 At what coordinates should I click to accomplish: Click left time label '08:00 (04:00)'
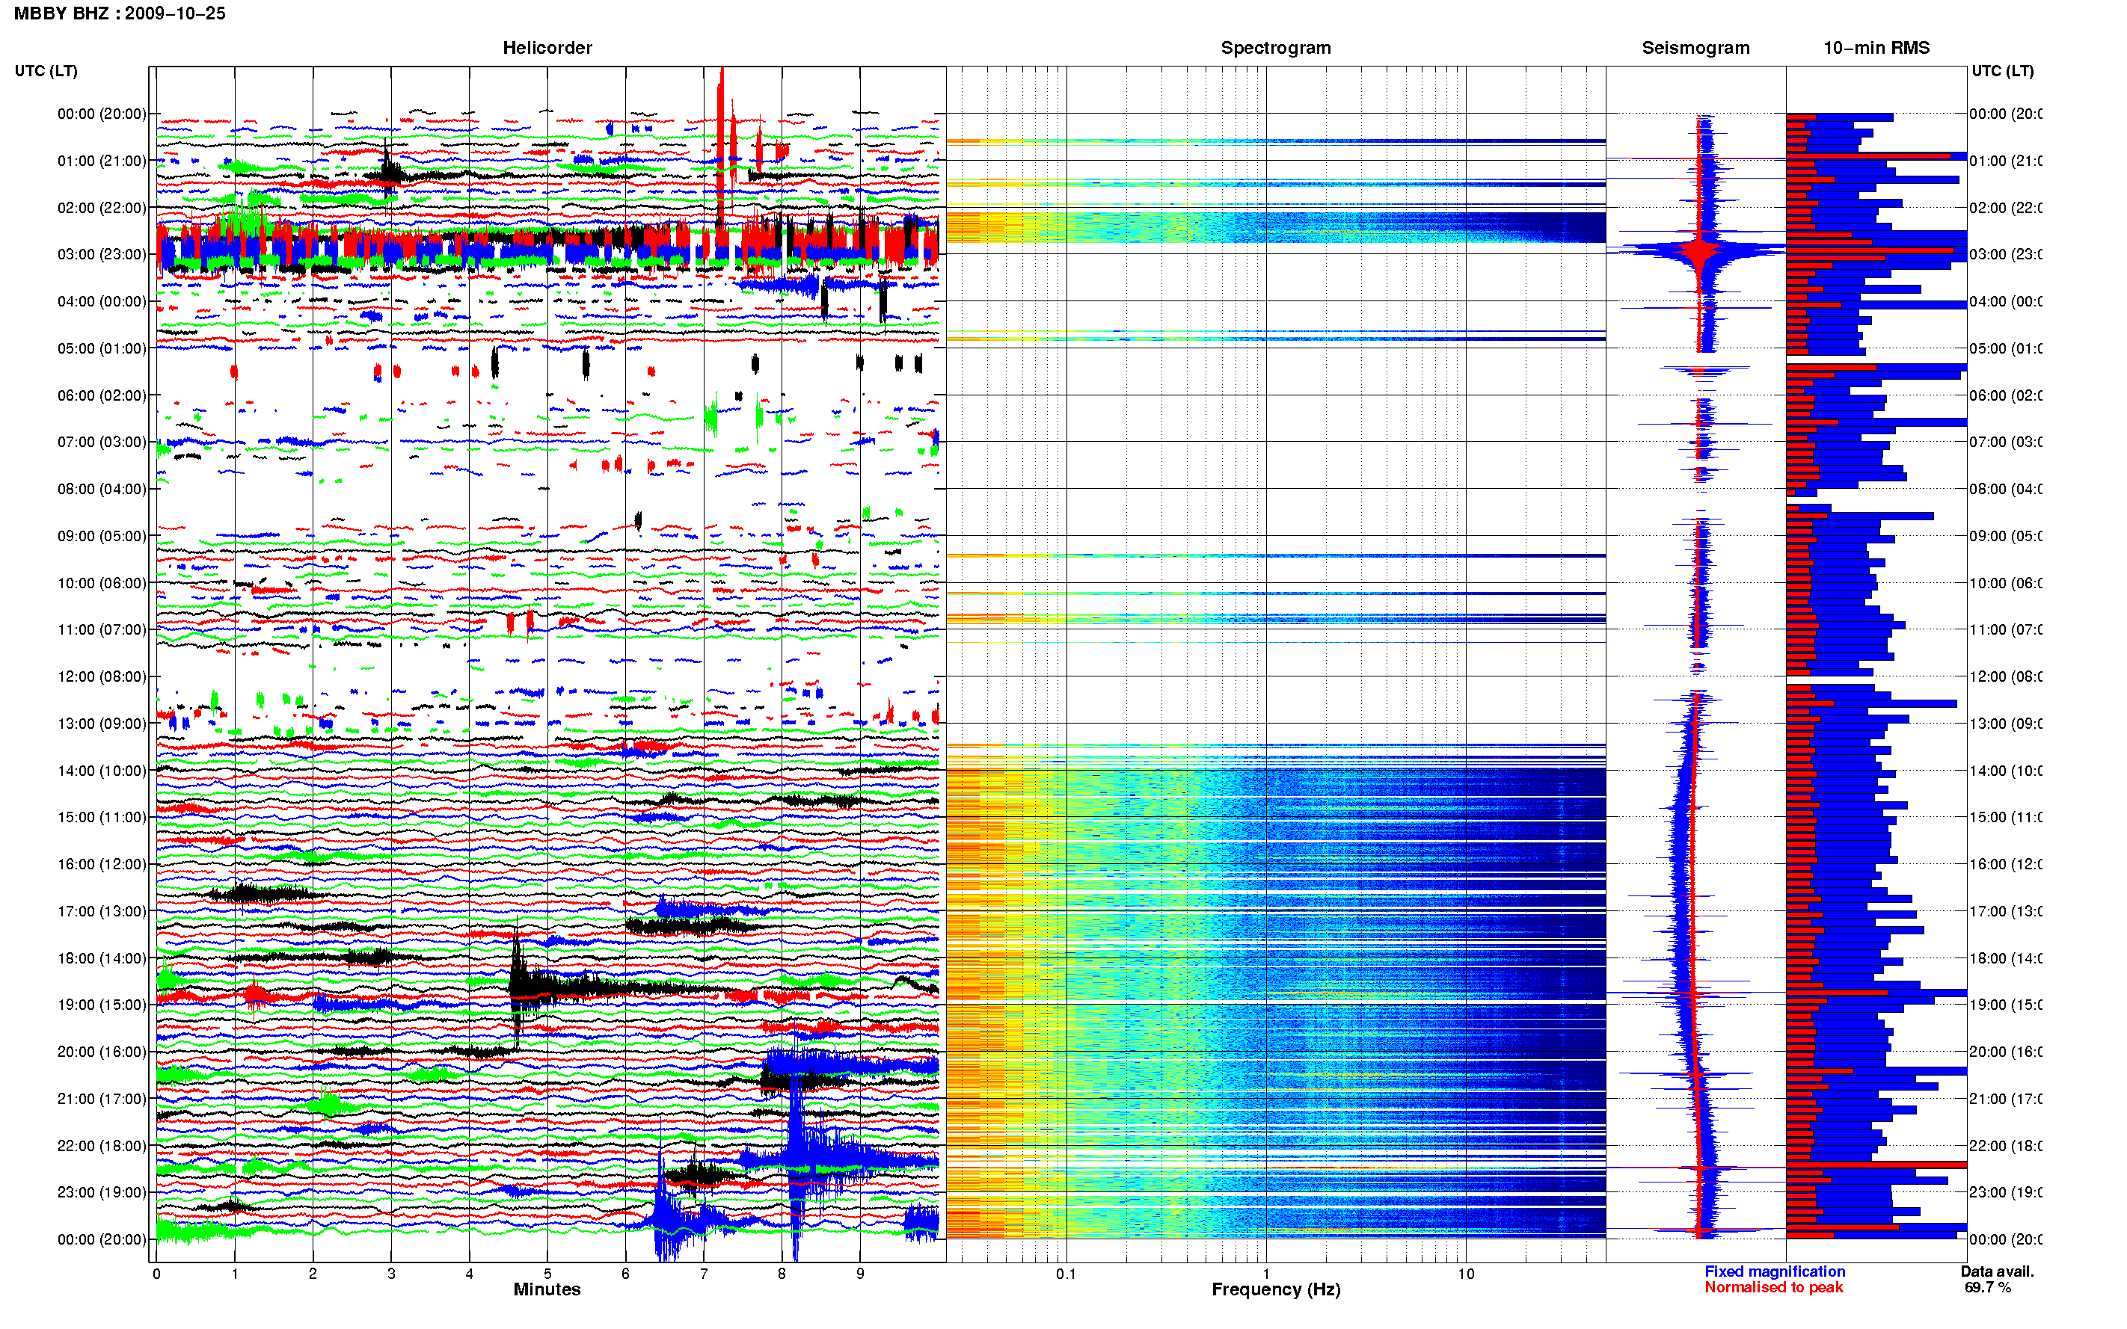[x=102, y=489]
